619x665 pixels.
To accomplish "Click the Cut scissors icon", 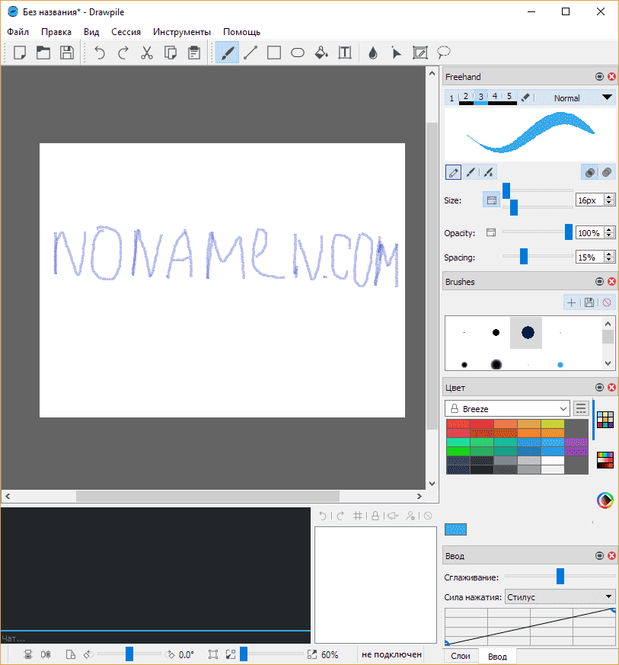I will pyautogui.click(x=147, y=53).
